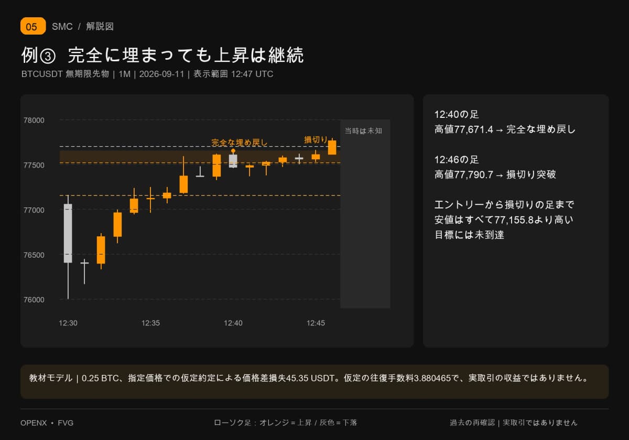Click the 76000 price axis label
The image size is (629, 440).
pos(34,300)
